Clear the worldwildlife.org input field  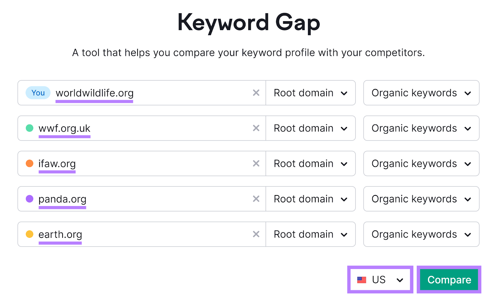pyautogui.click(x=256, y=93)
